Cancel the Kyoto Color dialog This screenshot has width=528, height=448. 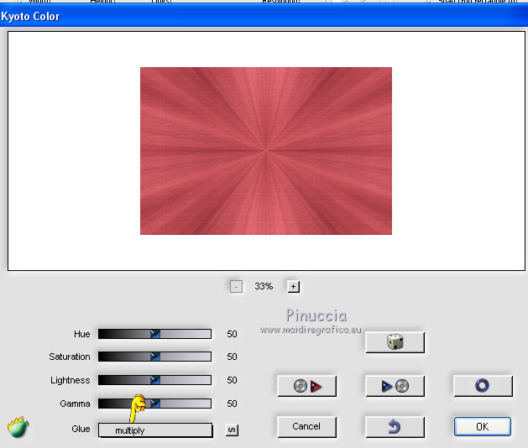coord(306,427)
